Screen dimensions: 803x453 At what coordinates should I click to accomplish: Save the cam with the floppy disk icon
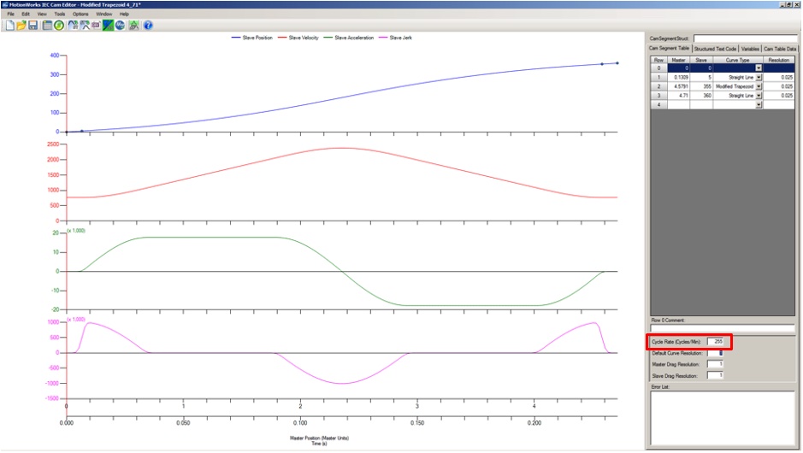coord(33,25)
